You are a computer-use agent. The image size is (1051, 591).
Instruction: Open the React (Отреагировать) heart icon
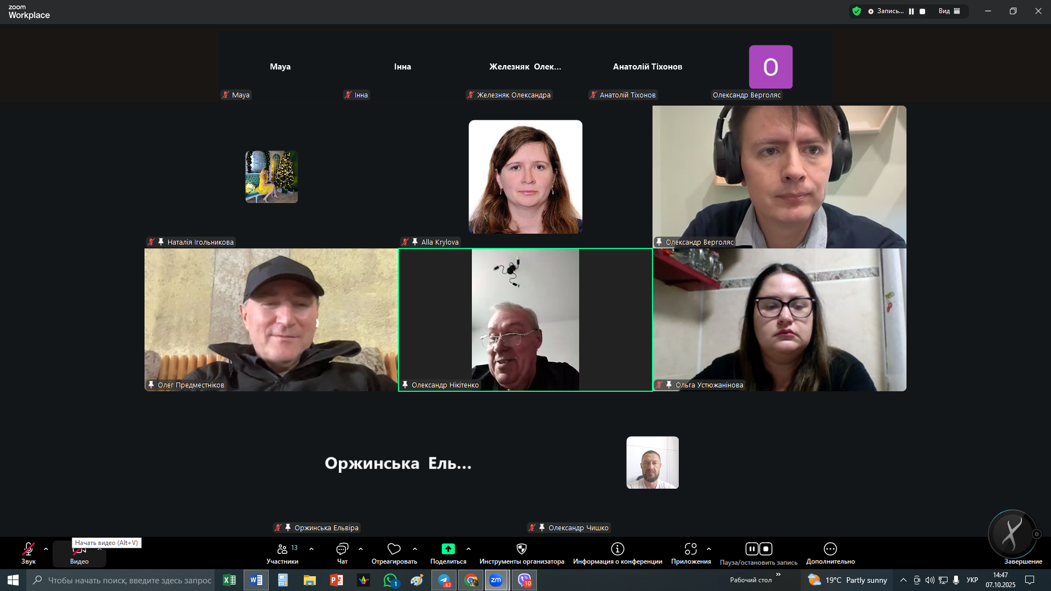click(394, 549)
